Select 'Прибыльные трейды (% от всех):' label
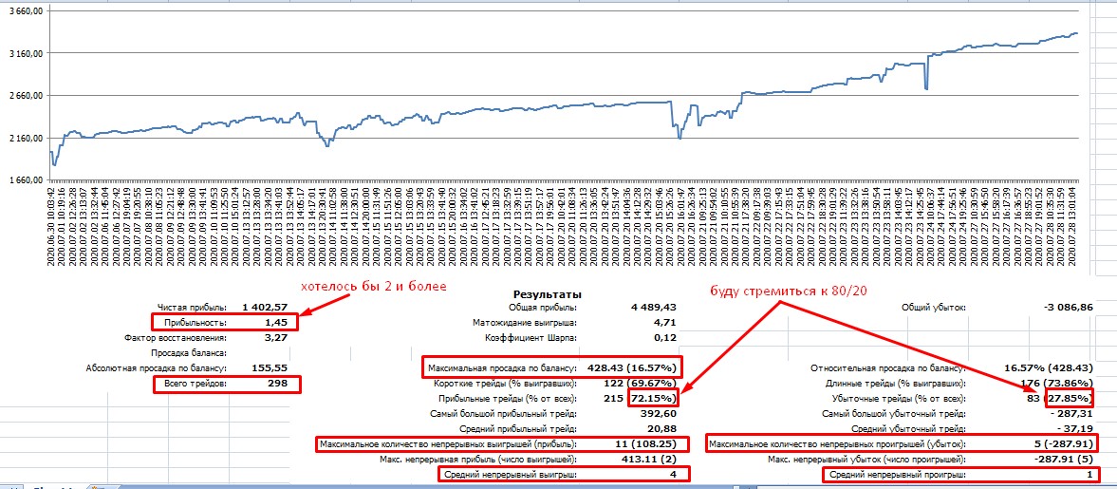This screenshot has height=489, width=1117. [x=508, y=399]
